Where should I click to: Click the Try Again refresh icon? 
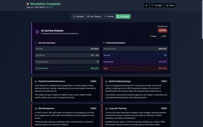(152, 5)
